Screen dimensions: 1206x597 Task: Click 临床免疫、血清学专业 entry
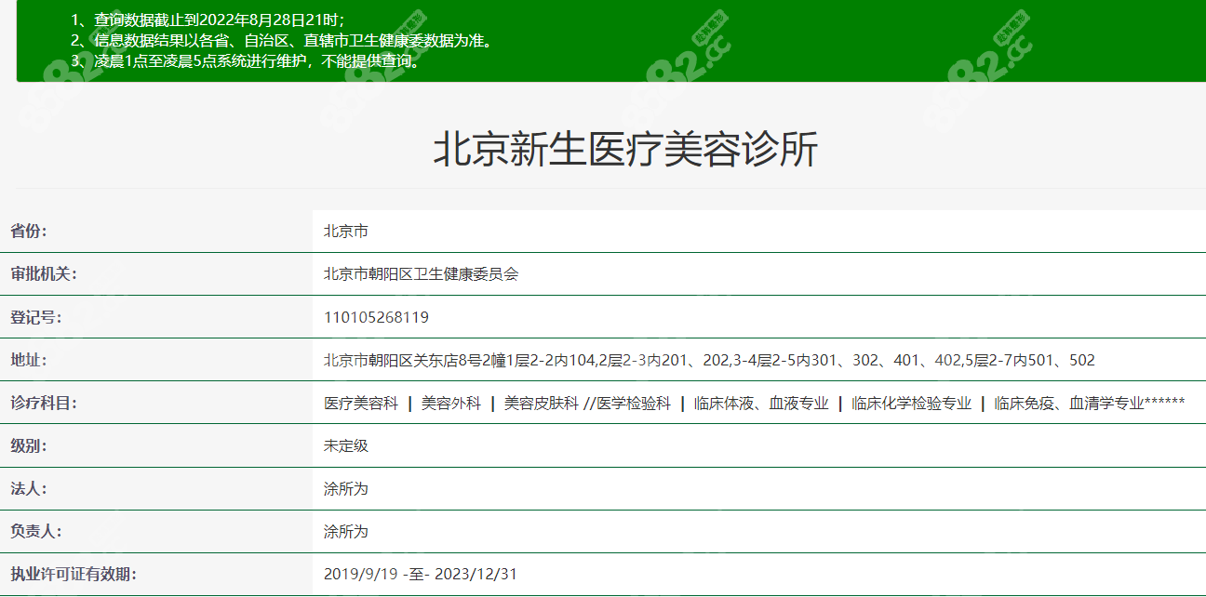[1090, 403]
